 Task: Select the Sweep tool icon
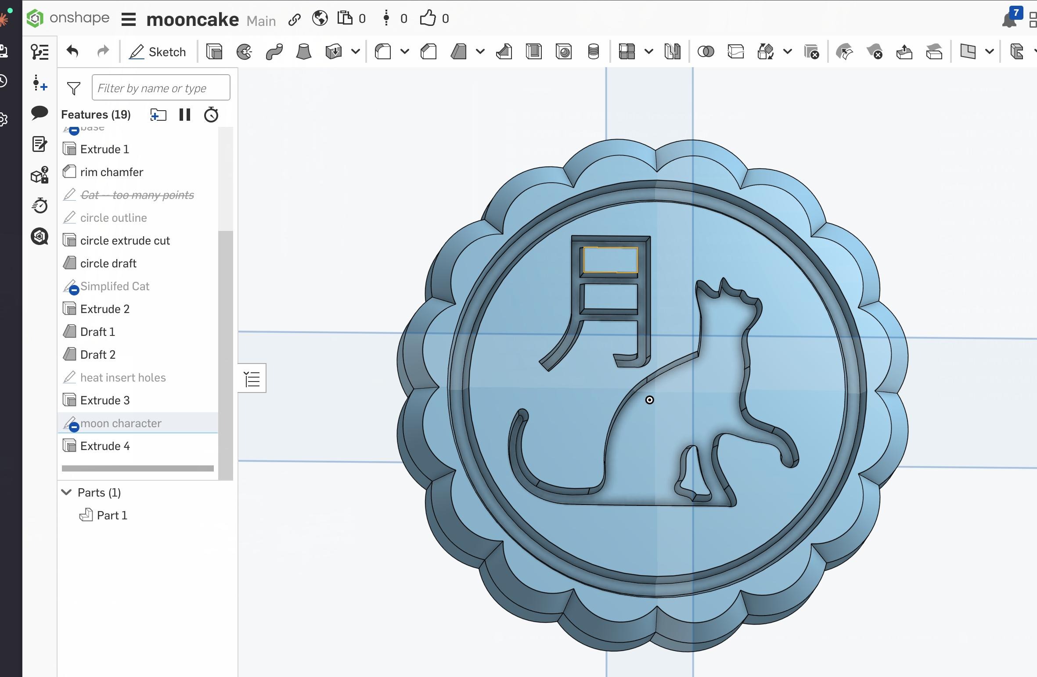274,52
